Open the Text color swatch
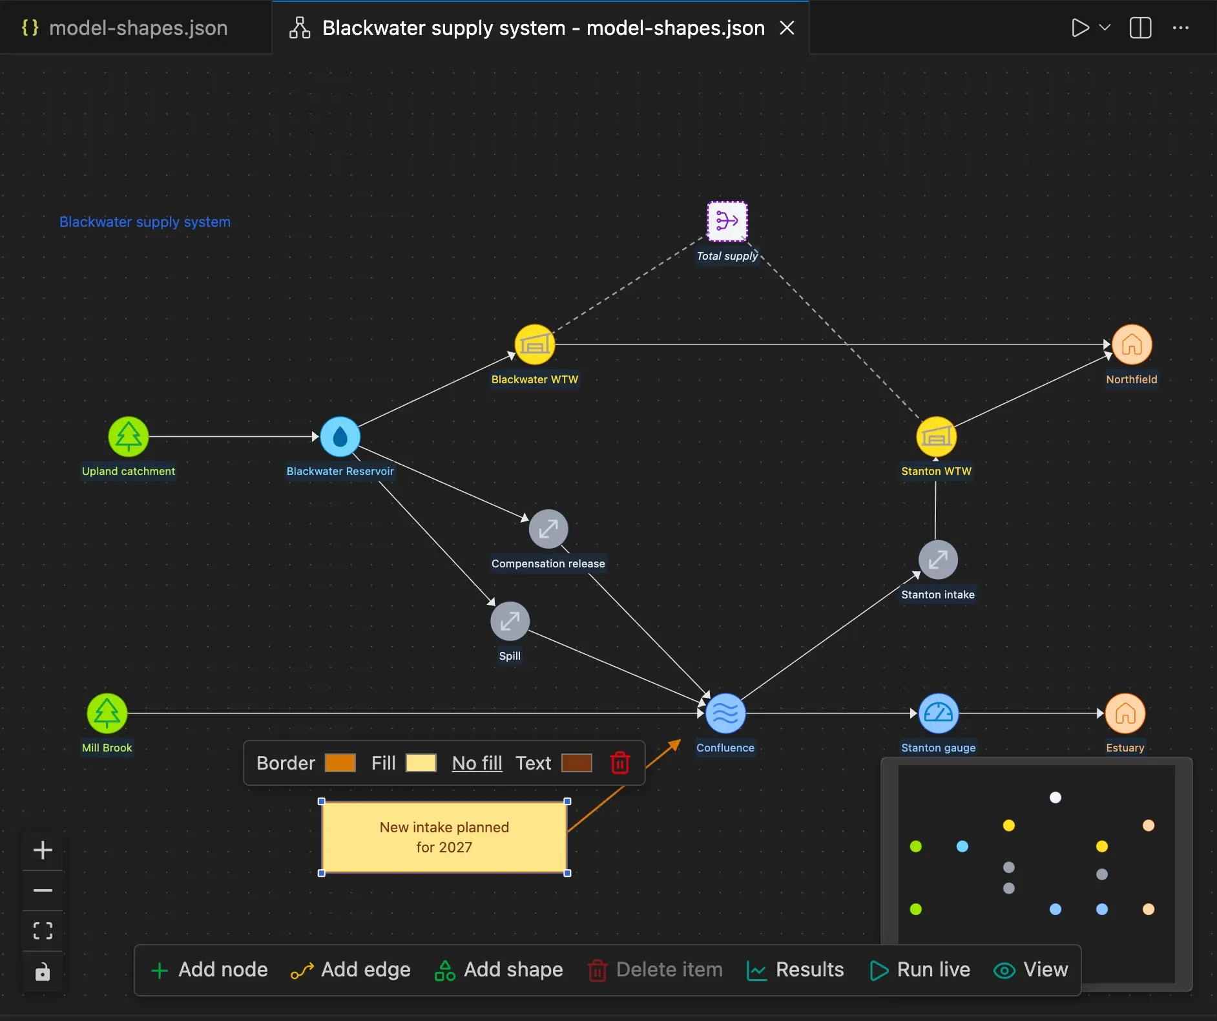 tap(577, 763)
